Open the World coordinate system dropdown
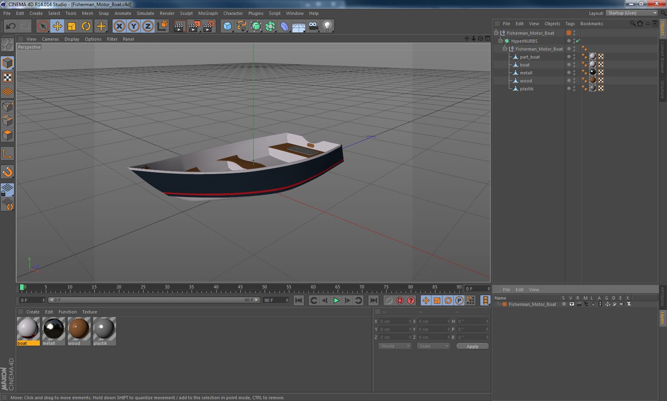The image size is (667, 401). click(x=394, y=346)
